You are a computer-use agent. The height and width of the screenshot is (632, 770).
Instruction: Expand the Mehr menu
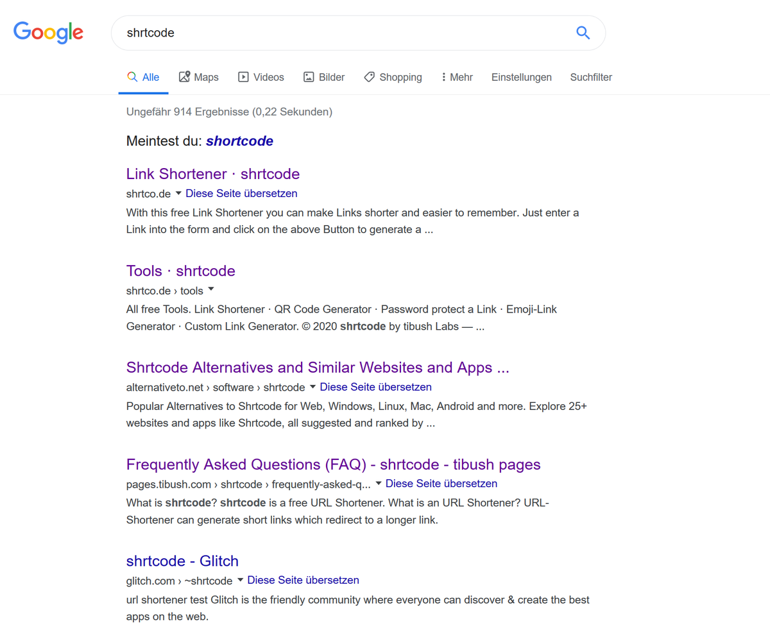point(457,77)
